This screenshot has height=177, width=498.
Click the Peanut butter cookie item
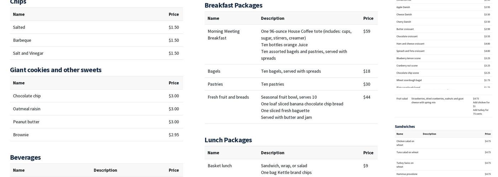[26, 122]
